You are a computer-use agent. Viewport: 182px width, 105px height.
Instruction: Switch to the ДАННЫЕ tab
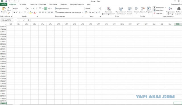click(63, 4)
